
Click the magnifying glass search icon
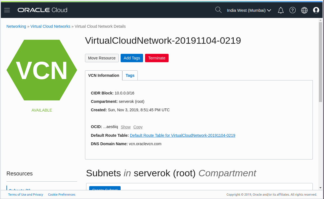click(218, 10)
